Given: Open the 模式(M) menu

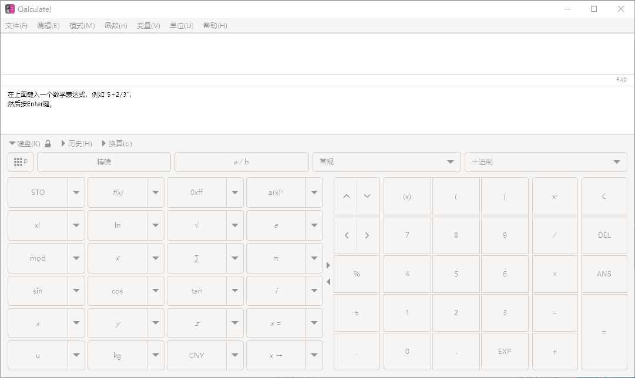Looking at the screenshot, I should [x=82, y=25].
